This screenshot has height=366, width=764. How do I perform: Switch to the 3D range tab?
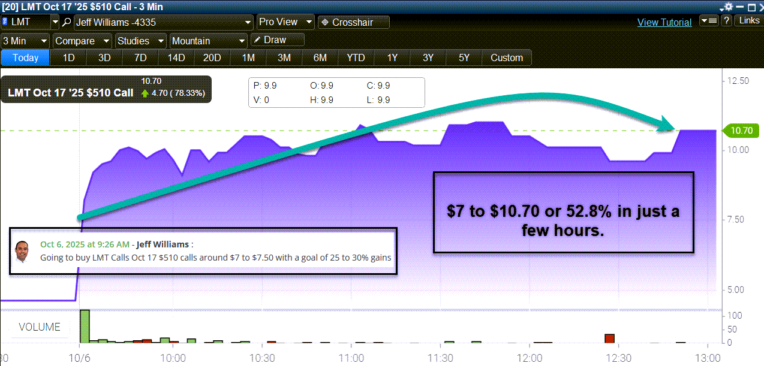pos(104,58)
